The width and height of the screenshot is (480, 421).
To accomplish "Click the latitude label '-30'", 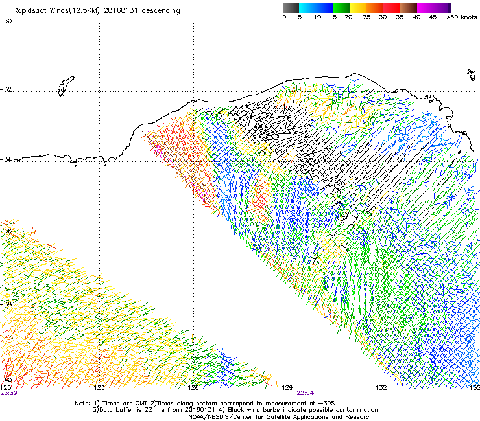I will (x=6, y=21).
